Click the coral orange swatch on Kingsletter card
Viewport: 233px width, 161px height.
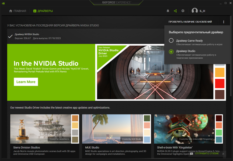219,125
